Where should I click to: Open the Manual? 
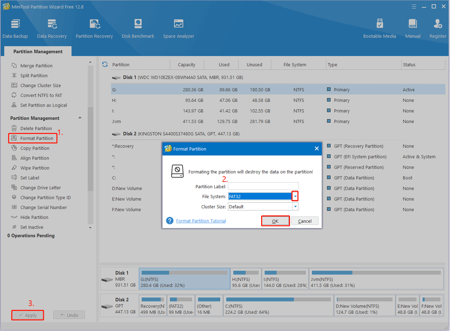[x=413, y=29]
